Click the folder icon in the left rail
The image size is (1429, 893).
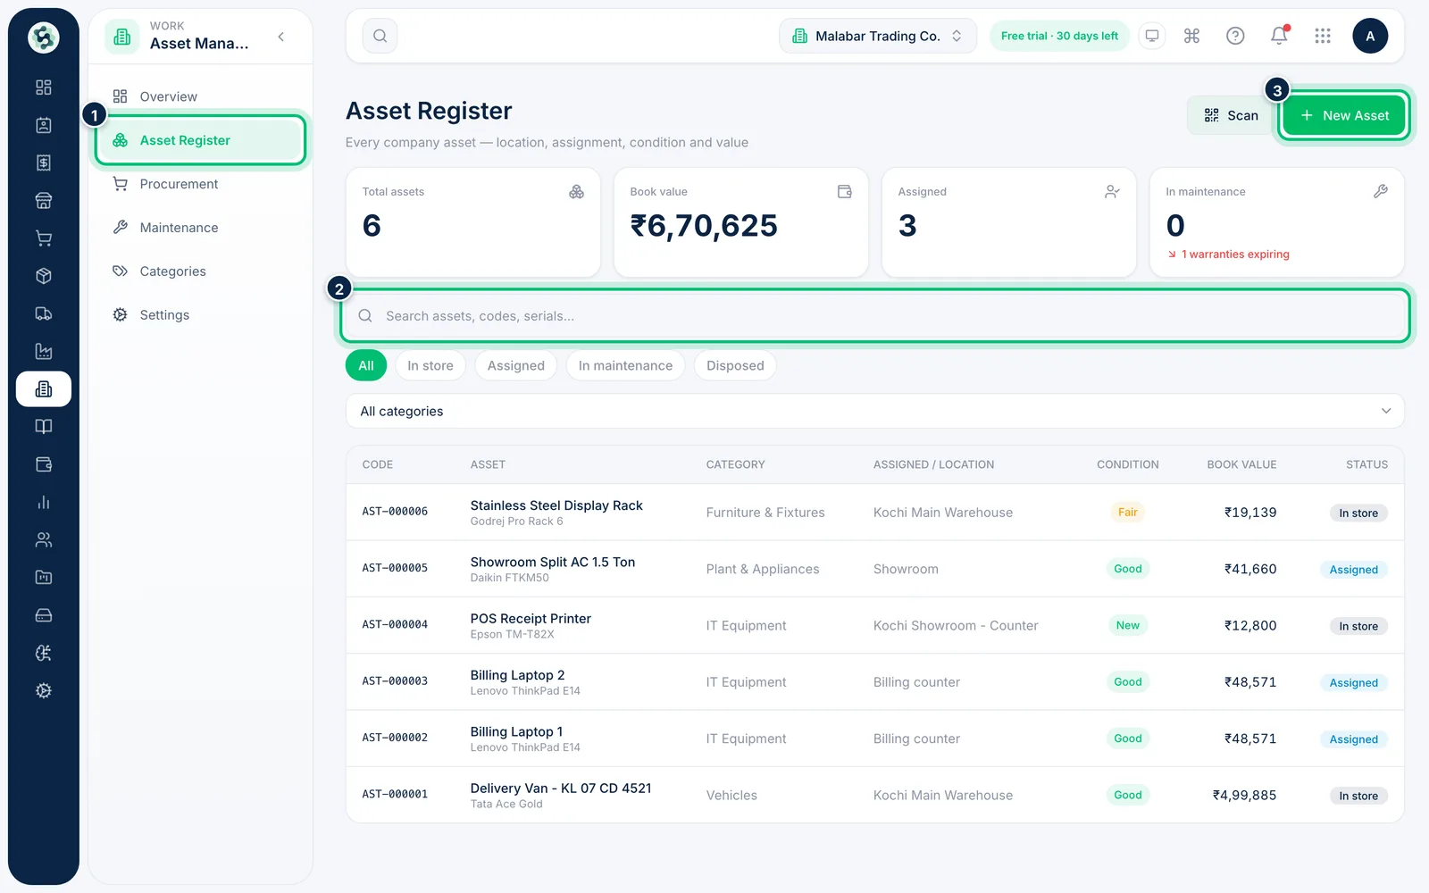point(43,578)
